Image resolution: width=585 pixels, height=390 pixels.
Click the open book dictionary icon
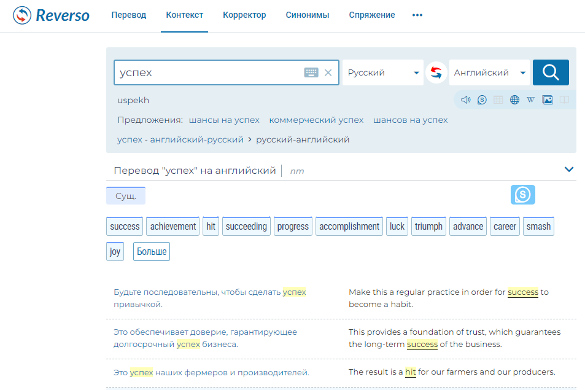(564, 99)
